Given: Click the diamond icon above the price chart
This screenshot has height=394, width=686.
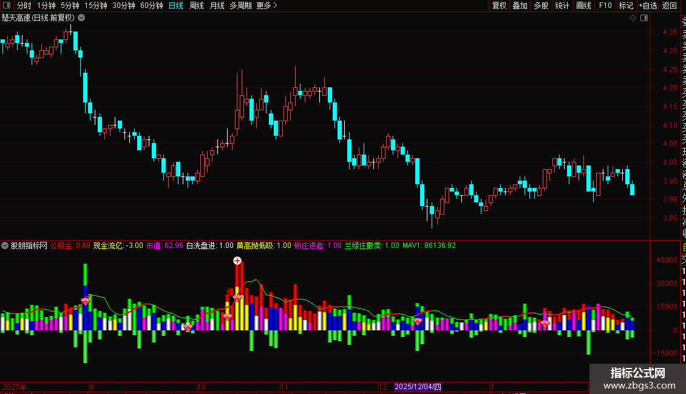Looking at the screenshot, I should (633, 18).
